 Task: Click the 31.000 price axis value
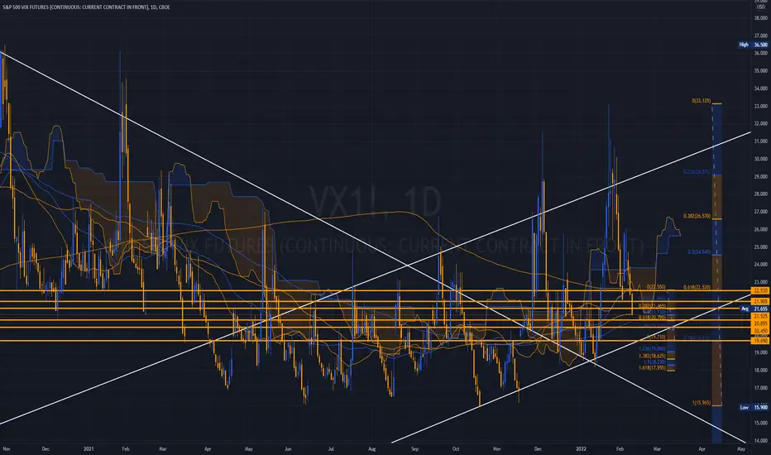click(x=761, y=141)
